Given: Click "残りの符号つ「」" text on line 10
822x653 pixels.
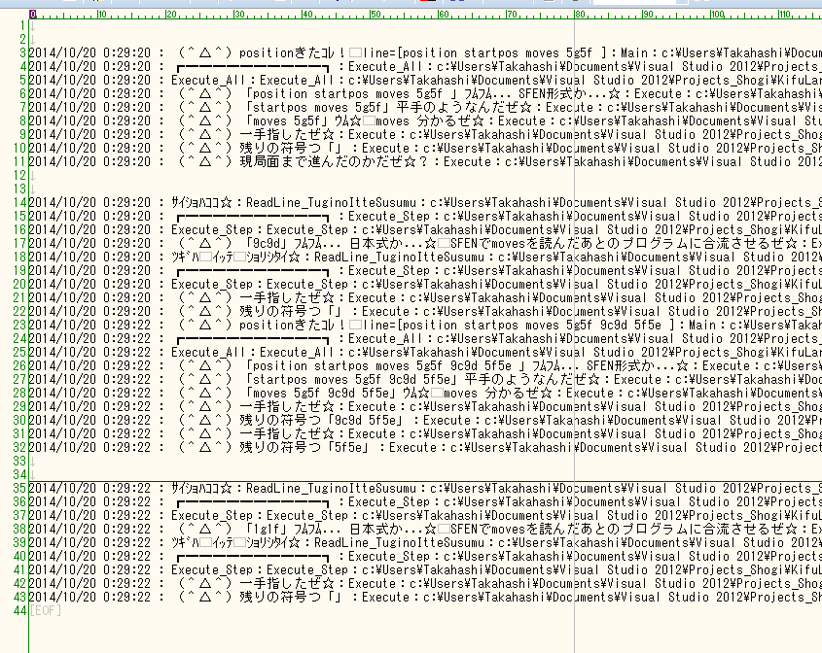Looking at the screenshot, I should click(294, 149).
